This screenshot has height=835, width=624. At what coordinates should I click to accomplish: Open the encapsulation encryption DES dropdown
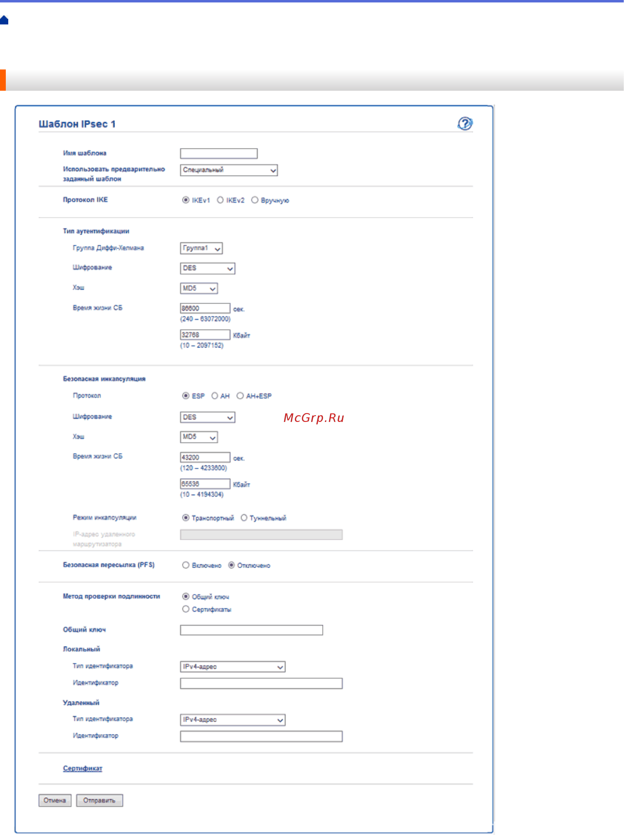tap(207, 417)
